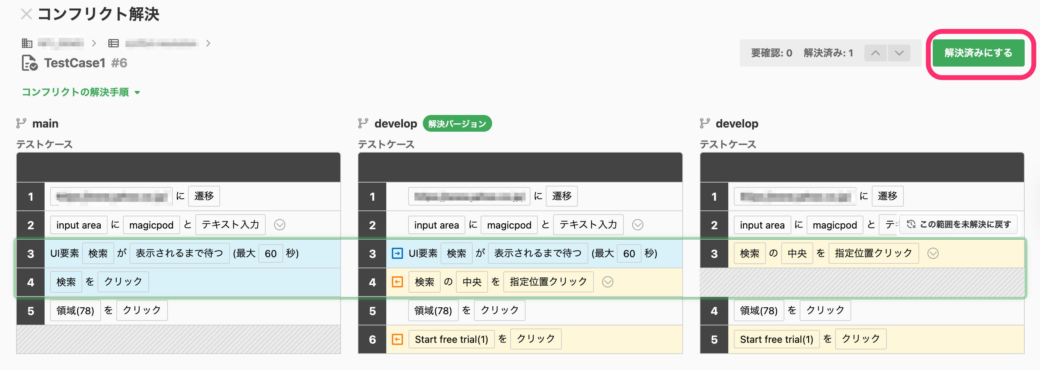Image resolution: width=1040 pixels, height=370 pixels.
Task: Click the main branch icon
Action: tap(21, 123)
